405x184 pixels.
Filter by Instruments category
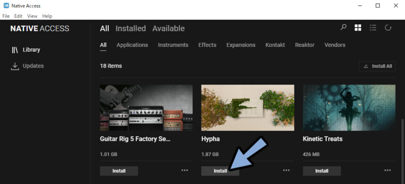(x=173, y=45)
